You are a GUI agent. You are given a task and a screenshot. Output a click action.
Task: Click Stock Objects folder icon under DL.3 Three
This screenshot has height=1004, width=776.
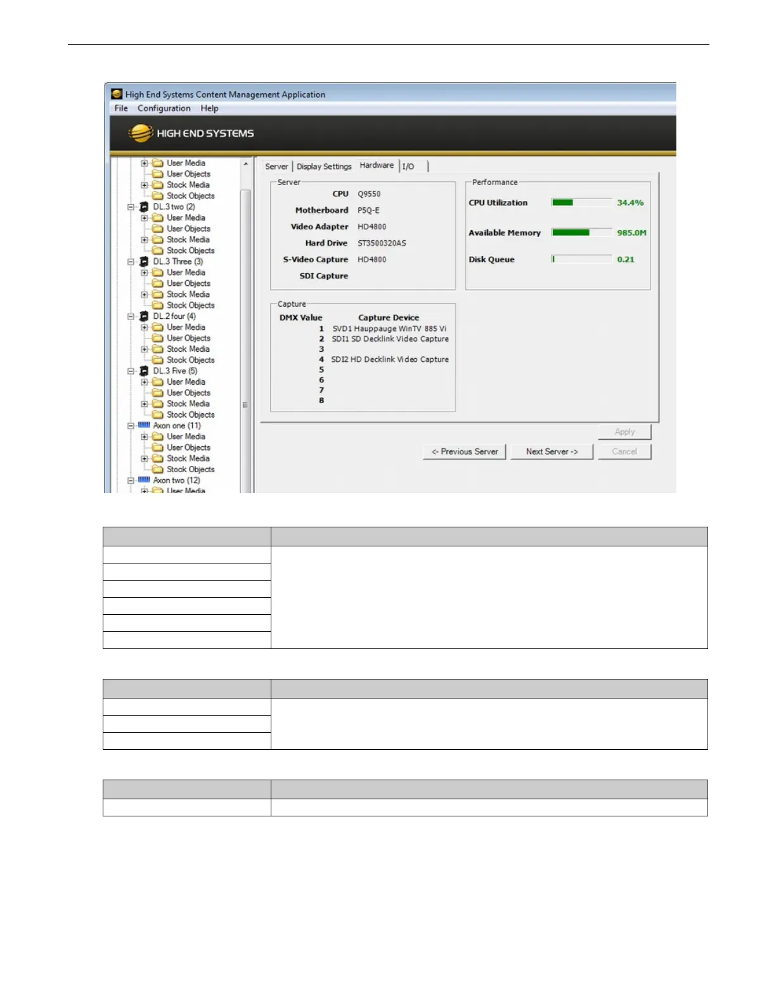click(x=158, y=305)
